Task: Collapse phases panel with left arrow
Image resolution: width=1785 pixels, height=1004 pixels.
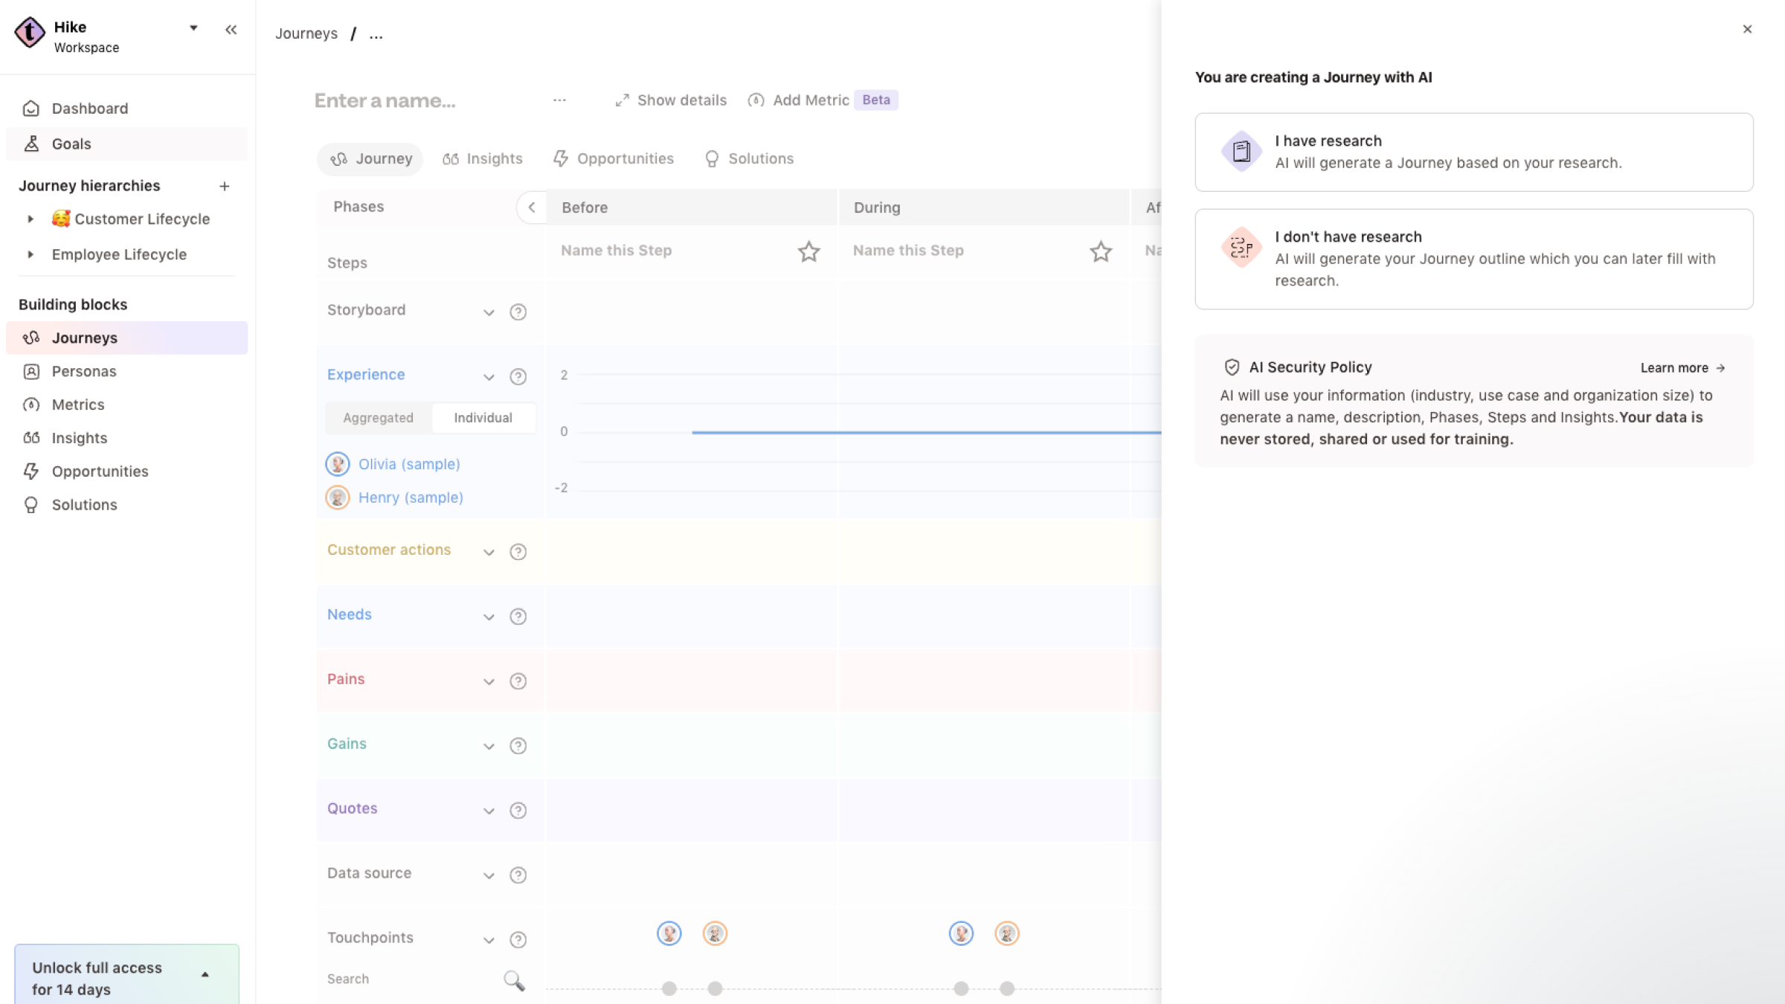Action: 531,207
